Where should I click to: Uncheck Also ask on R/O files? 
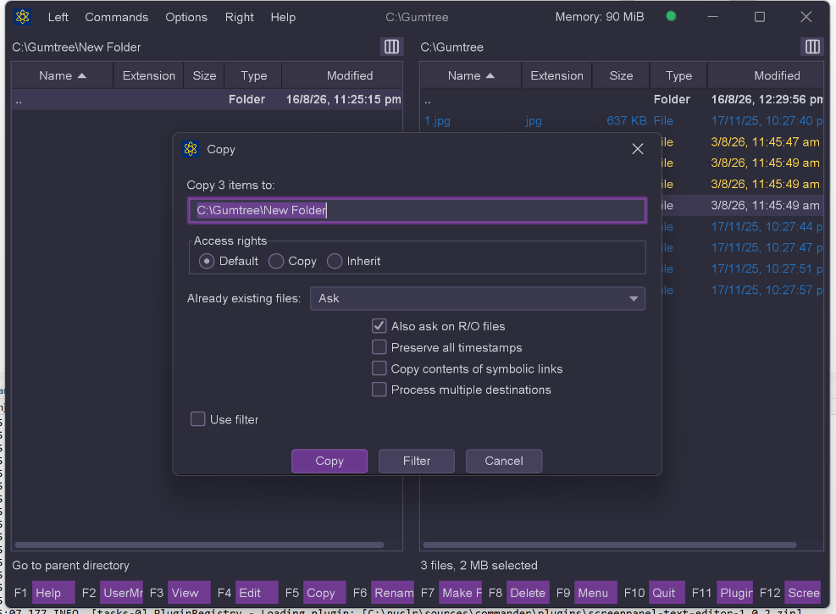379,326
